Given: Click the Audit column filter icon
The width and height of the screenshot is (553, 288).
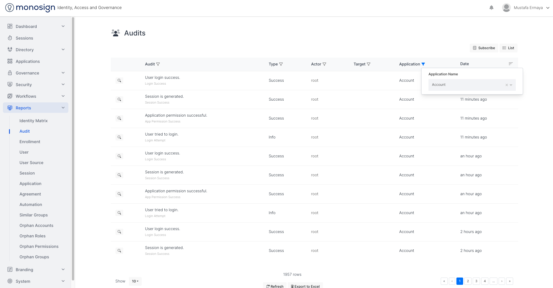Looking at the screenshot, I should pos(158,64).
